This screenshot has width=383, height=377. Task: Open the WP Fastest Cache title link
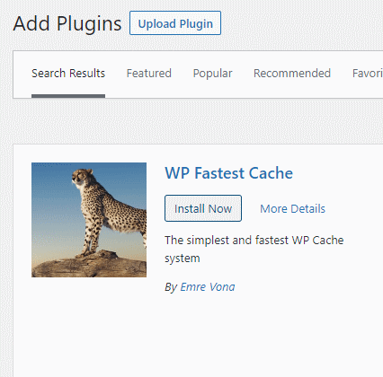(x=228, y=173)
